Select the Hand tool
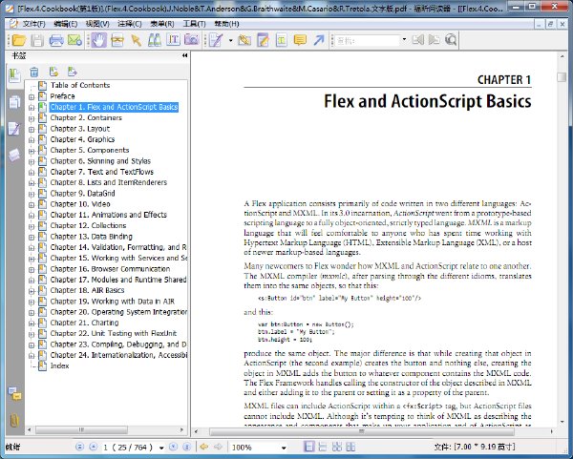 tap(98, 40)
